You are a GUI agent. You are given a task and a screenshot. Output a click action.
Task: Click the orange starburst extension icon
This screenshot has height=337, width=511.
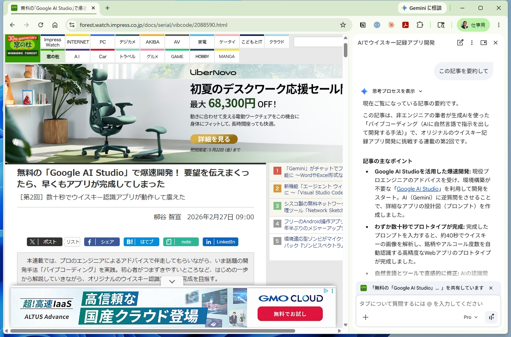point(391,25)
